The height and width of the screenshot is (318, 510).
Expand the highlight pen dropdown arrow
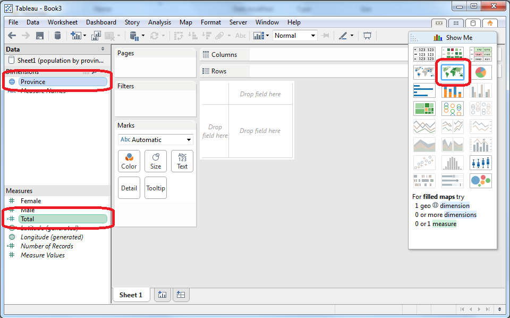352,36
